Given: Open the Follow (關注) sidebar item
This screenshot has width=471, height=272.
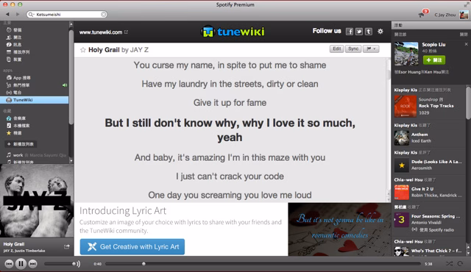Looking at the screenshot, I should click(x=18, y=37).
